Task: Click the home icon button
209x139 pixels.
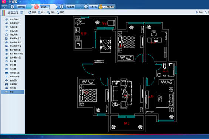Action: [x=4, y=7]
